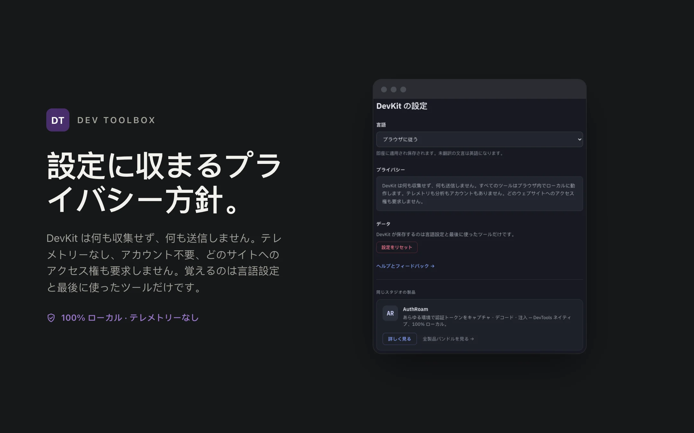Click the DT purple logo icon
This screenshot has width=694, height=433.
58,120
